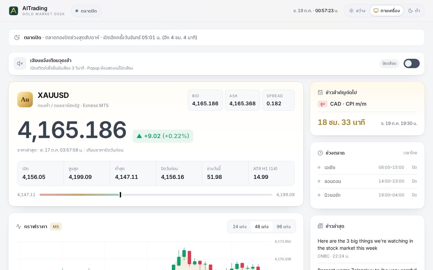
Task: Click the +9.02 (+0.22%) change badge
Action: click(x=163, y=136)
